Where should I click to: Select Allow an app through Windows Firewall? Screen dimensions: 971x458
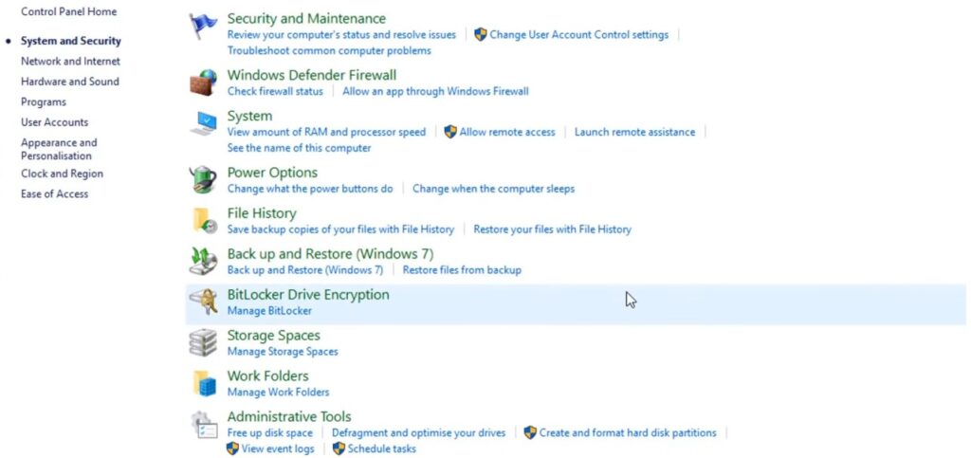(x=435, y=91)
